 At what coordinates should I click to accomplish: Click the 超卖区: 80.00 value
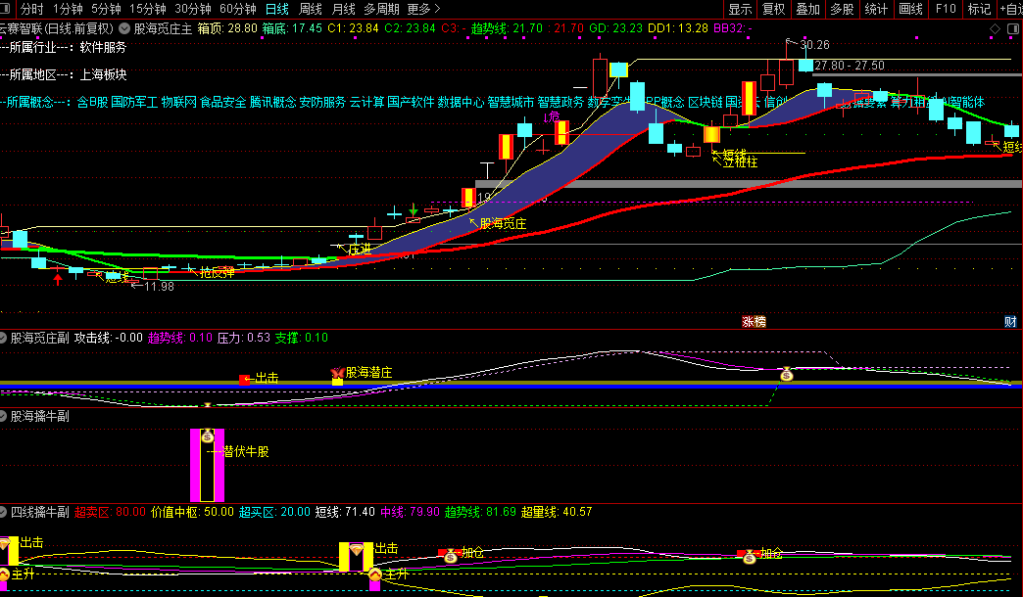point(111,512)
